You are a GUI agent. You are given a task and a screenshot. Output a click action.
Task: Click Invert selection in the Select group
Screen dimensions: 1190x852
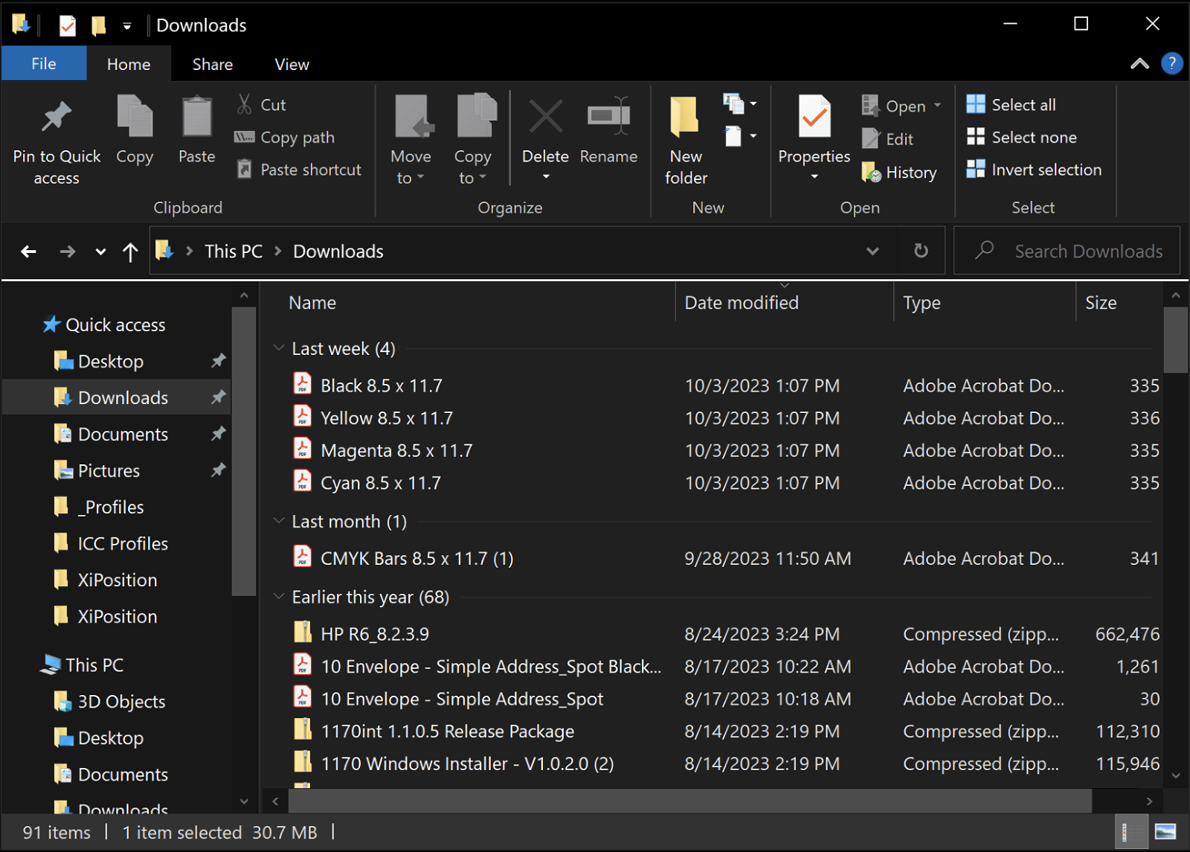point(1035,169)
